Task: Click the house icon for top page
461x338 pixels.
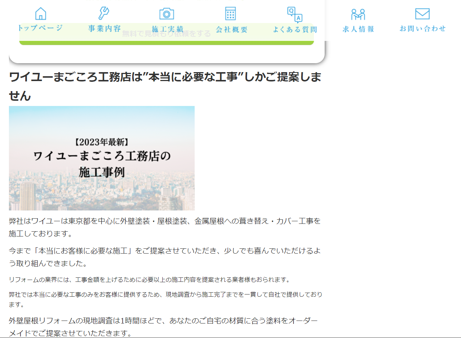Action: point(40,14)
